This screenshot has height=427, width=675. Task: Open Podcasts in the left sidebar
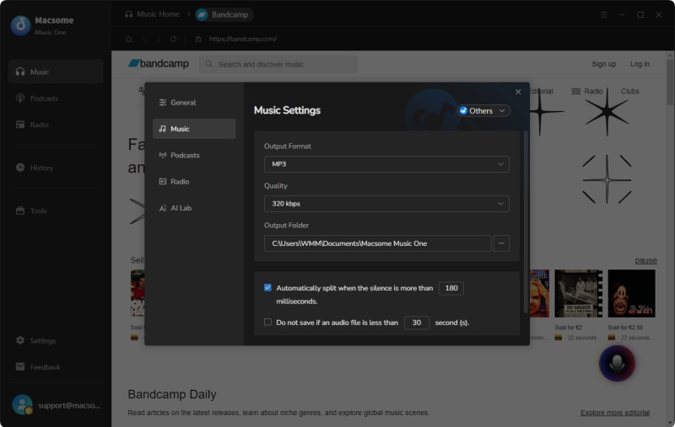56,99
